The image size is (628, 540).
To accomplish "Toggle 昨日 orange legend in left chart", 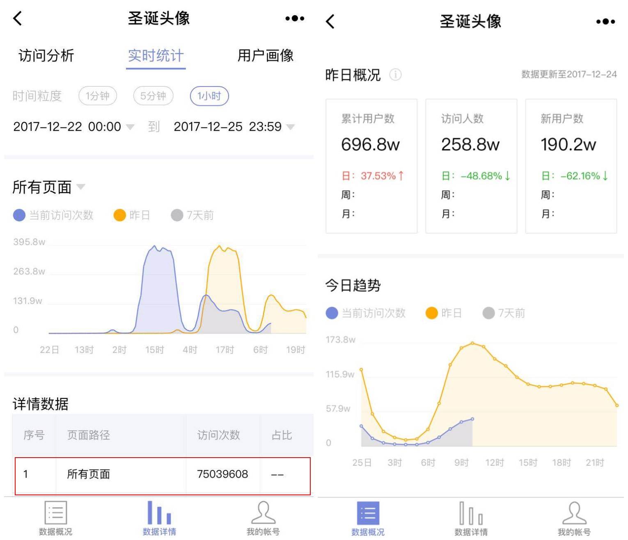I will (x=132, y=215).
